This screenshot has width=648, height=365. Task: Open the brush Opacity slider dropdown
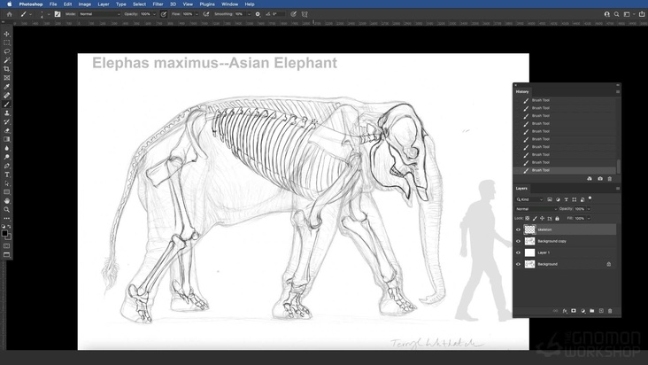coord(155,14)
